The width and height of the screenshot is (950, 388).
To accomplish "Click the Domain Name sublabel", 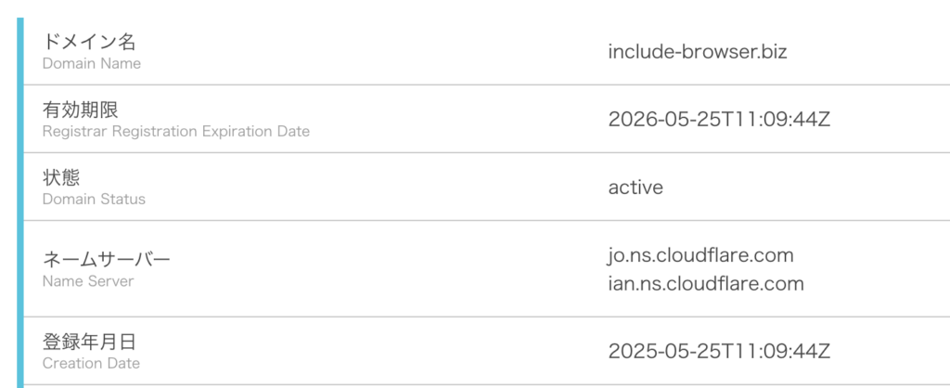I will (92, 63).
